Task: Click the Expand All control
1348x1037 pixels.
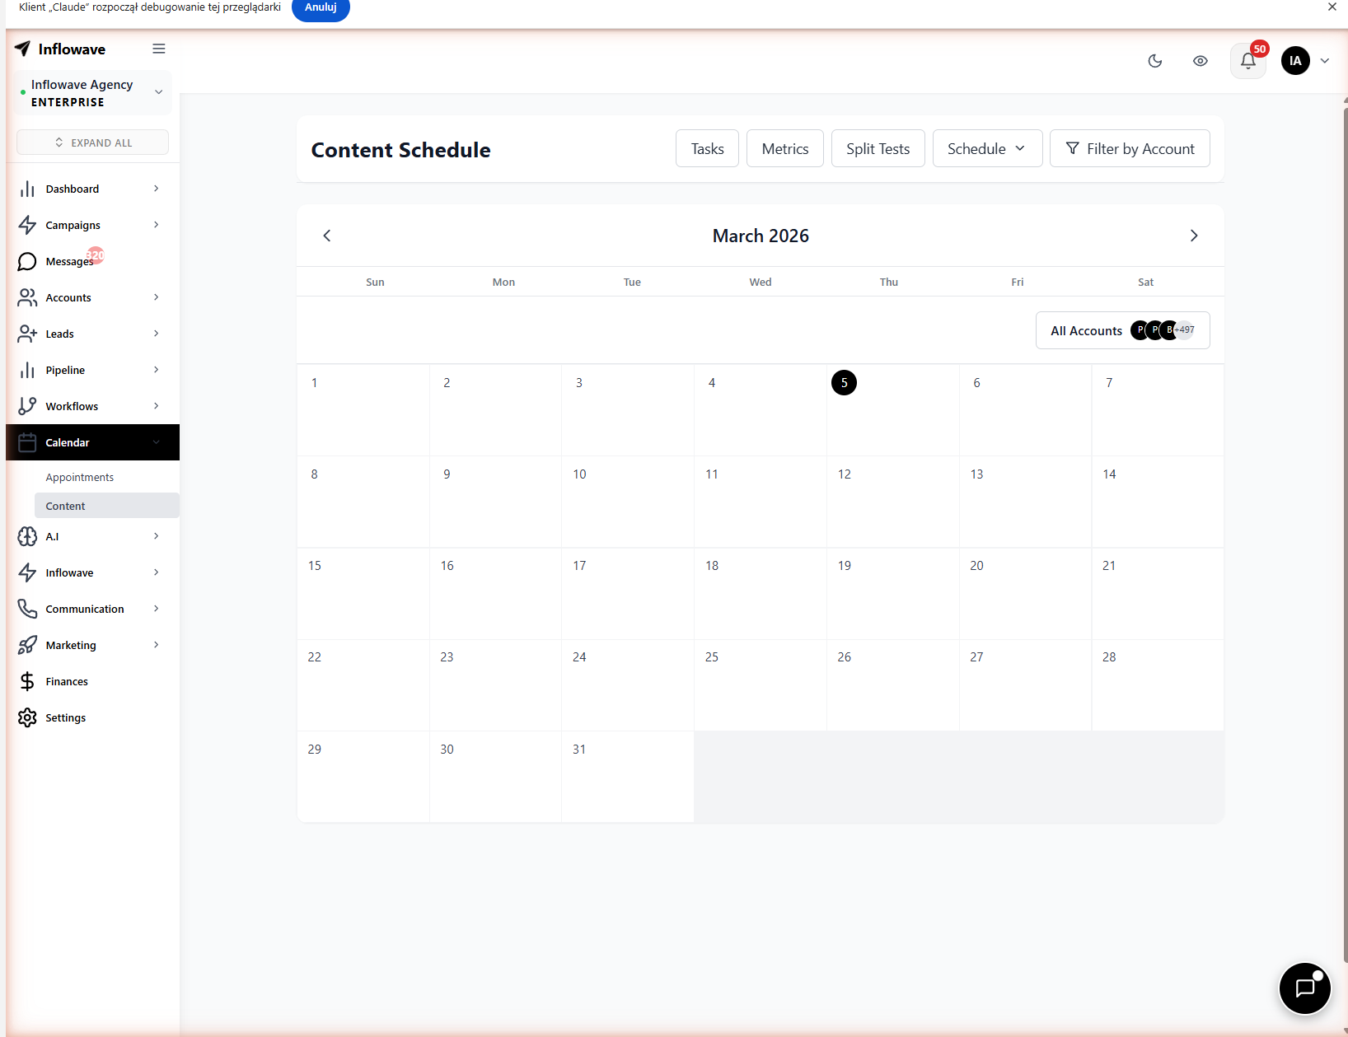Action: click(x=91, y=142)
